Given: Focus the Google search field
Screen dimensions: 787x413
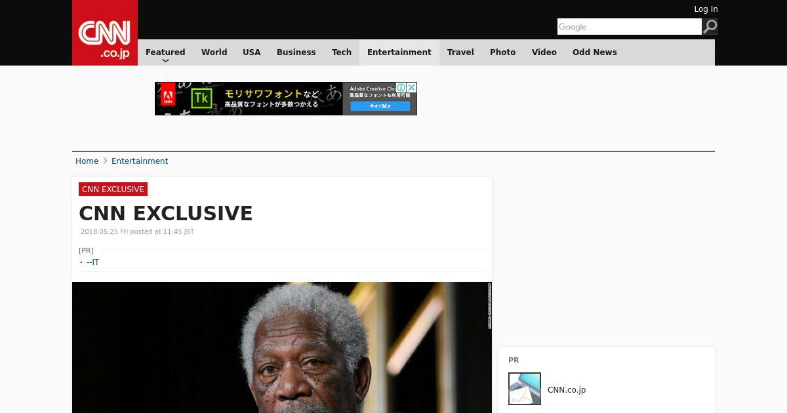Looking at the screenshot, I should (x=630, y=26).
